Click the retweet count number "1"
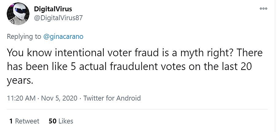This screenshot has width=277, height=132. (11, 121)
